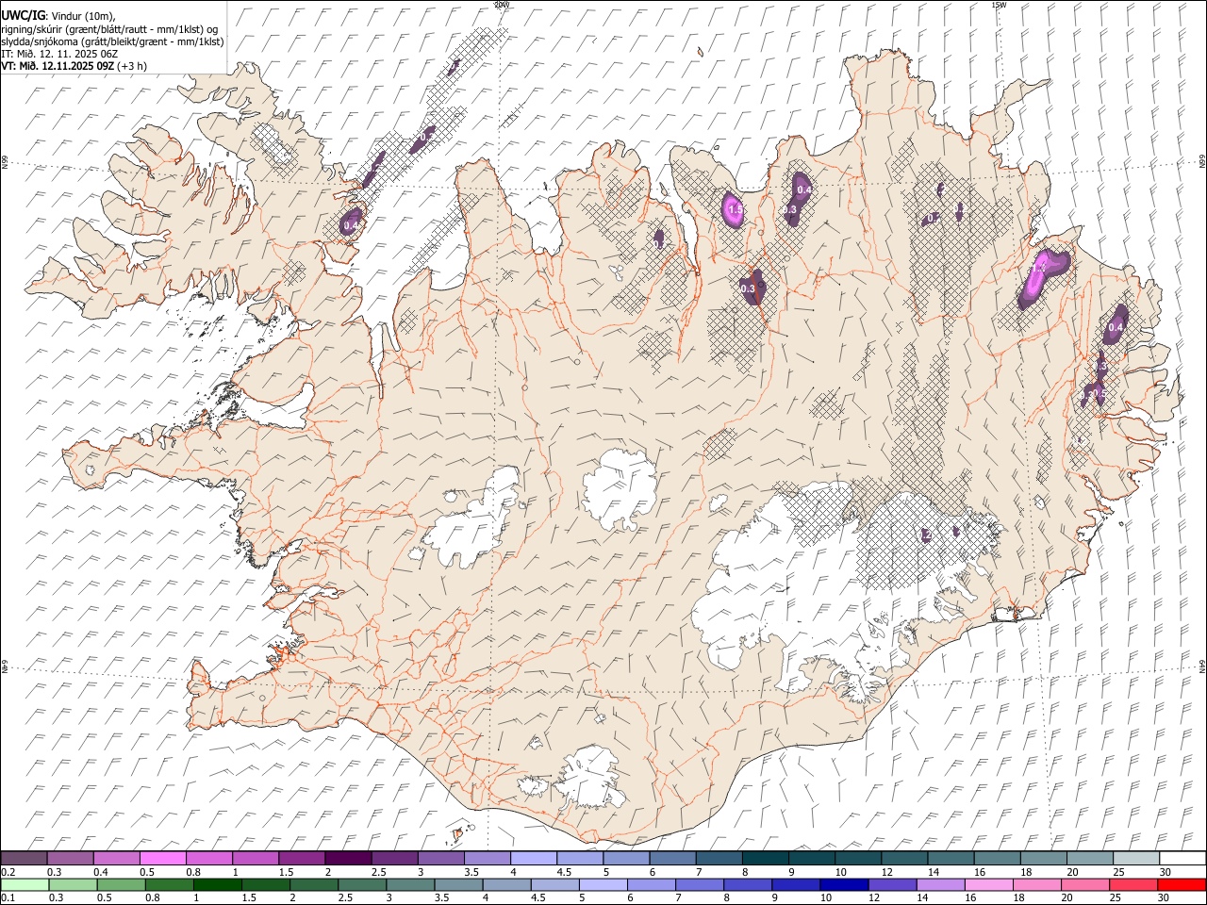
Task: Select the royal blue 8 rain scale swatch
Action: [x=748, y=884]
